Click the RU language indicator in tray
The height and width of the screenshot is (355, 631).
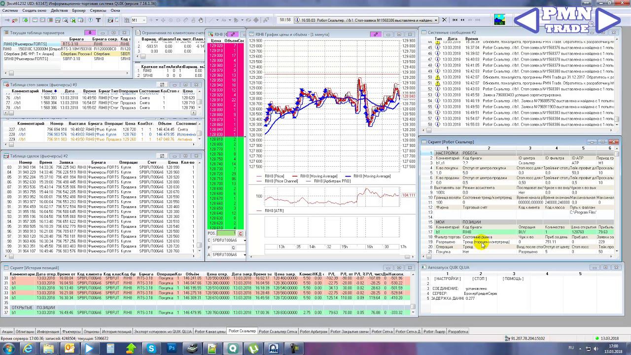pyautogui.click(x=571, y=348)
